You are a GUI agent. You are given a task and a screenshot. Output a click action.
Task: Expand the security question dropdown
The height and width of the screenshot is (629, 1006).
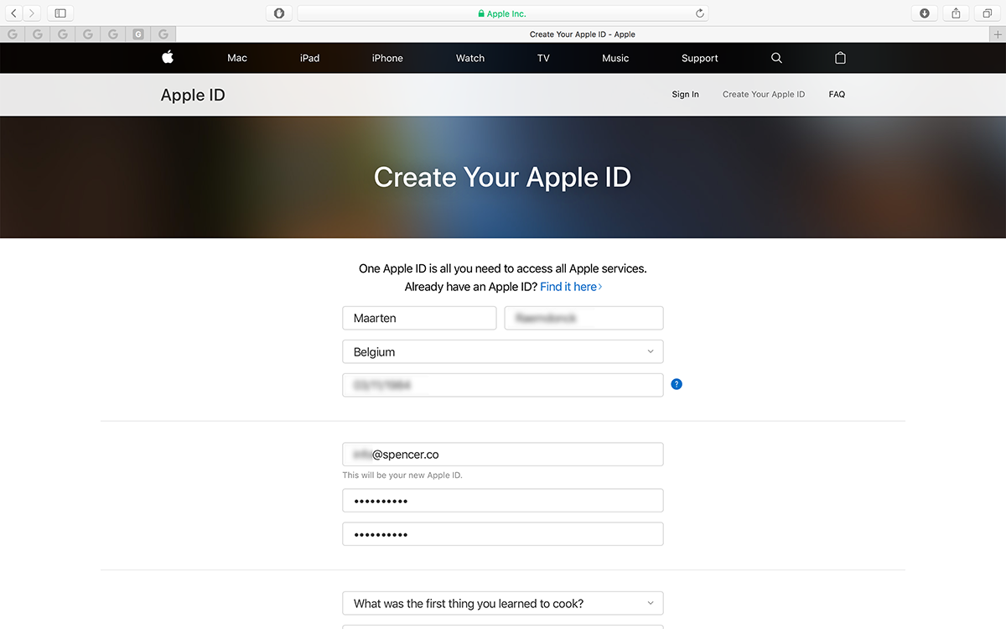pos(502,603)
